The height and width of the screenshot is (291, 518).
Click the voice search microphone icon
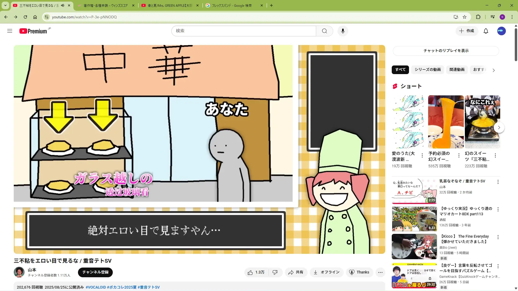(x=343, y=31)
